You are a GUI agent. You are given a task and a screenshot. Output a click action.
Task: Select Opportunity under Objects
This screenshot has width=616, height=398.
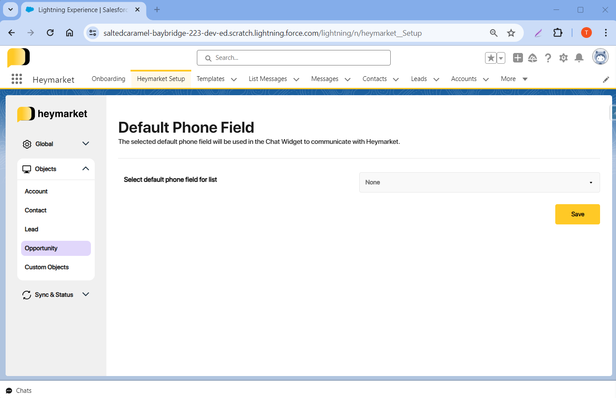point(56,249)
